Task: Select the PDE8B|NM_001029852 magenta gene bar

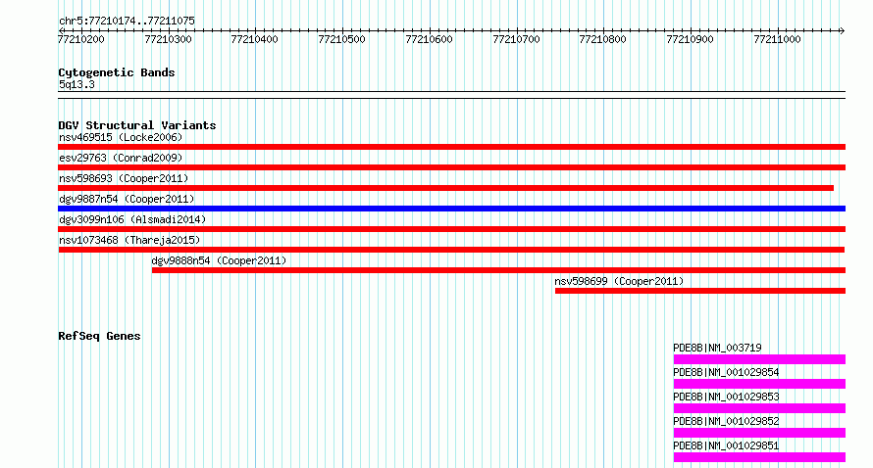Action: coord(759,433)
